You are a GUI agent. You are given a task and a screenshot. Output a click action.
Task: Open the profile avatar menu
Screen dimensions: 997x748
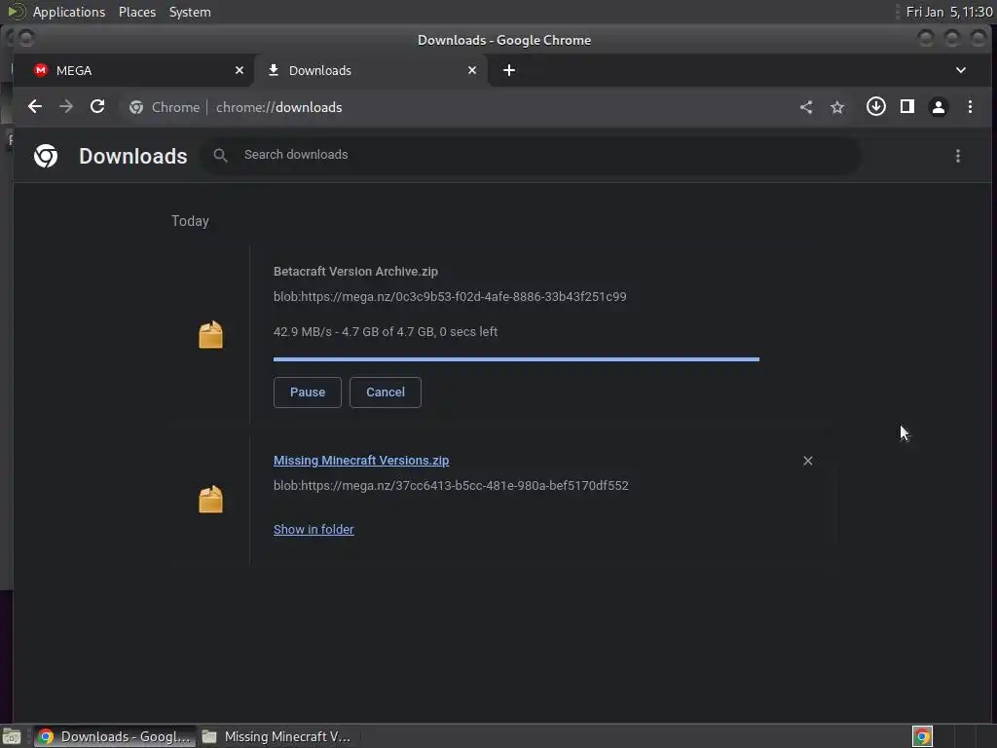(939, 107)
